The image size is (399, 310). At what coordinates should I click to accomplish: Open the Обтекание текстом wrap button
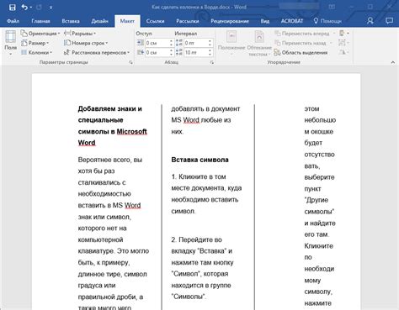tap(259, 43)
